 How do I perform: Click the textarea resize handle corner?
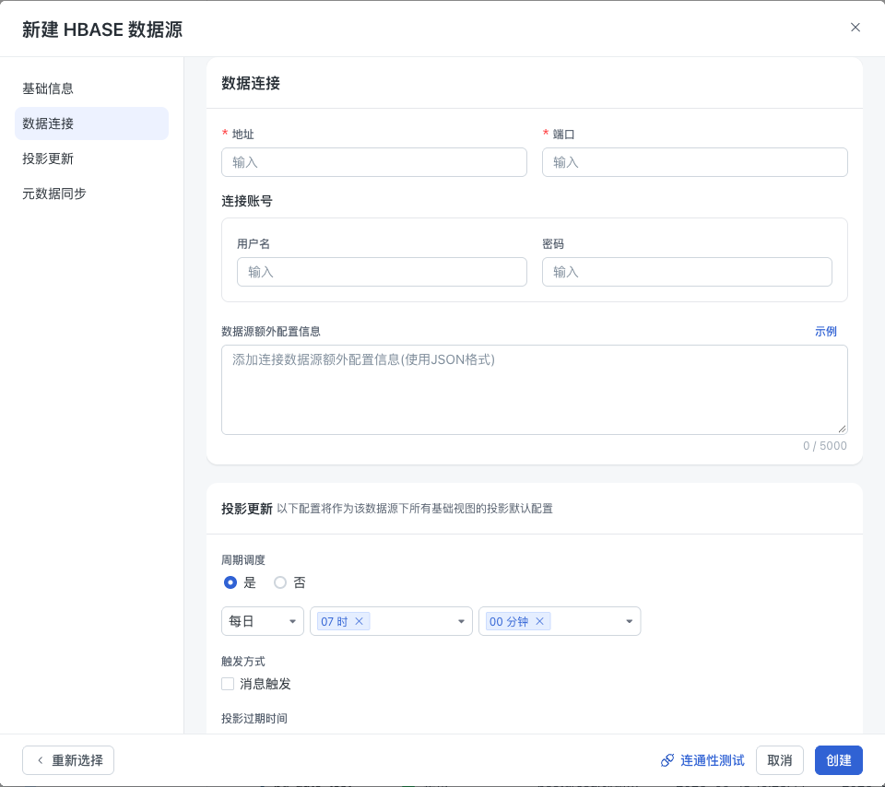tap(842, 429)
